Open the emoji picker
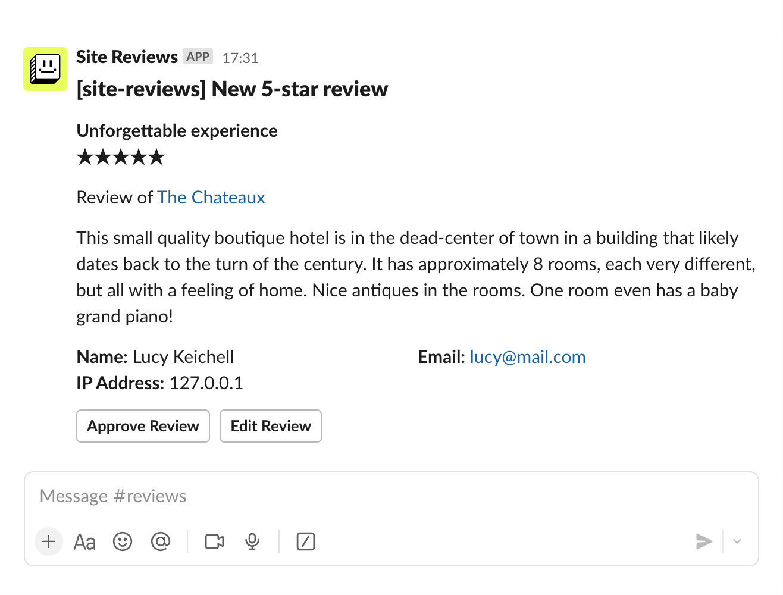This screenshot has width=783, height=595. click(123, 541)
